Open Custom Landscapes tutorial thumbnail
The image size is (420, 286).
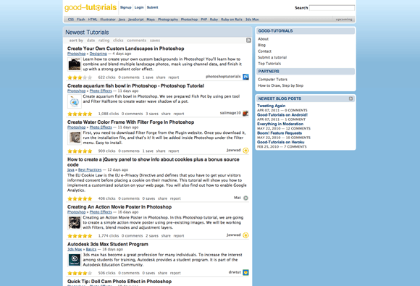tap(75, 64)
